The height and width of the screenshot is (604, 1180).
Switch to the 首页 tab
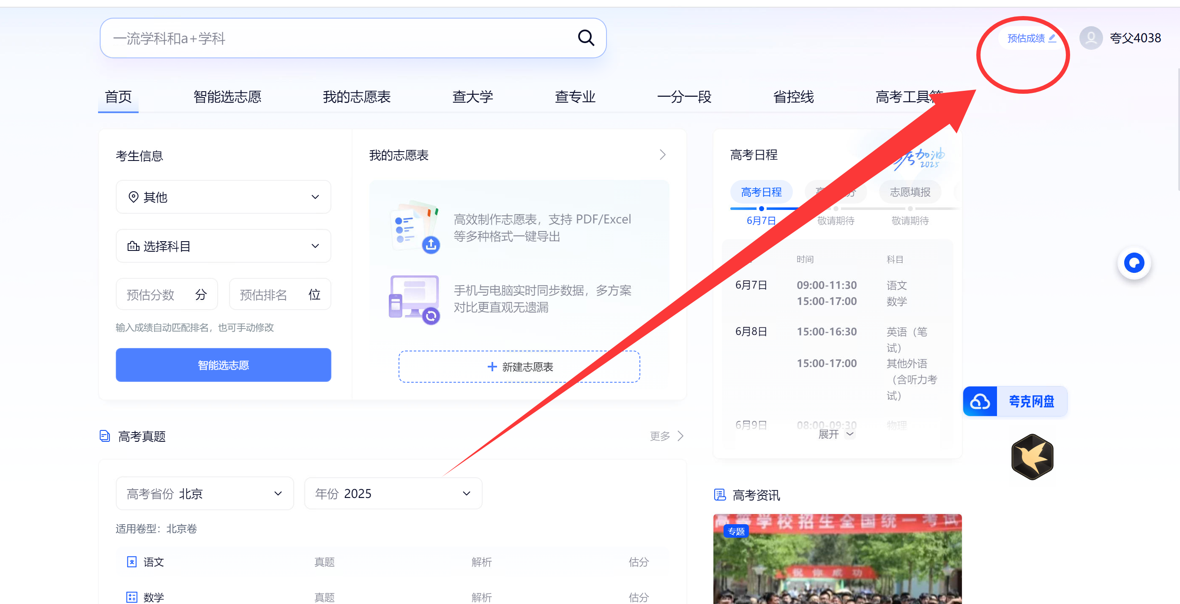click(118, 97)
